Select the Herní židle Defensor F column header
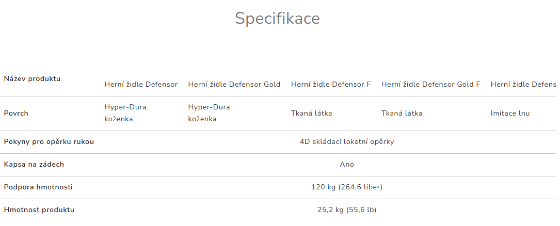 (x=331, y=84)
